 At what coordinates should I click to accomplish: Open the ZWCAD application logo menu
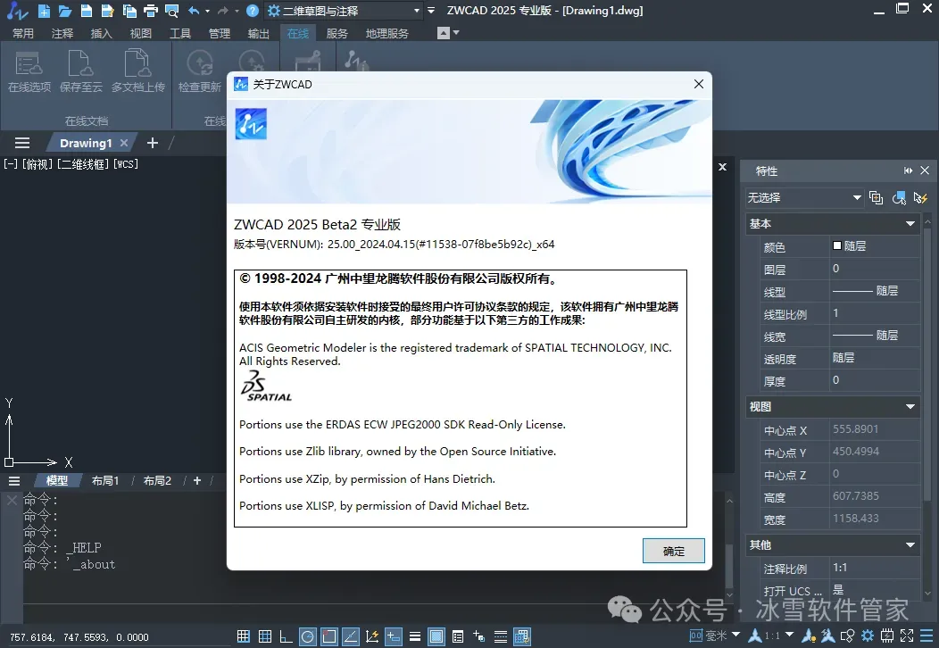coord(17,10)
